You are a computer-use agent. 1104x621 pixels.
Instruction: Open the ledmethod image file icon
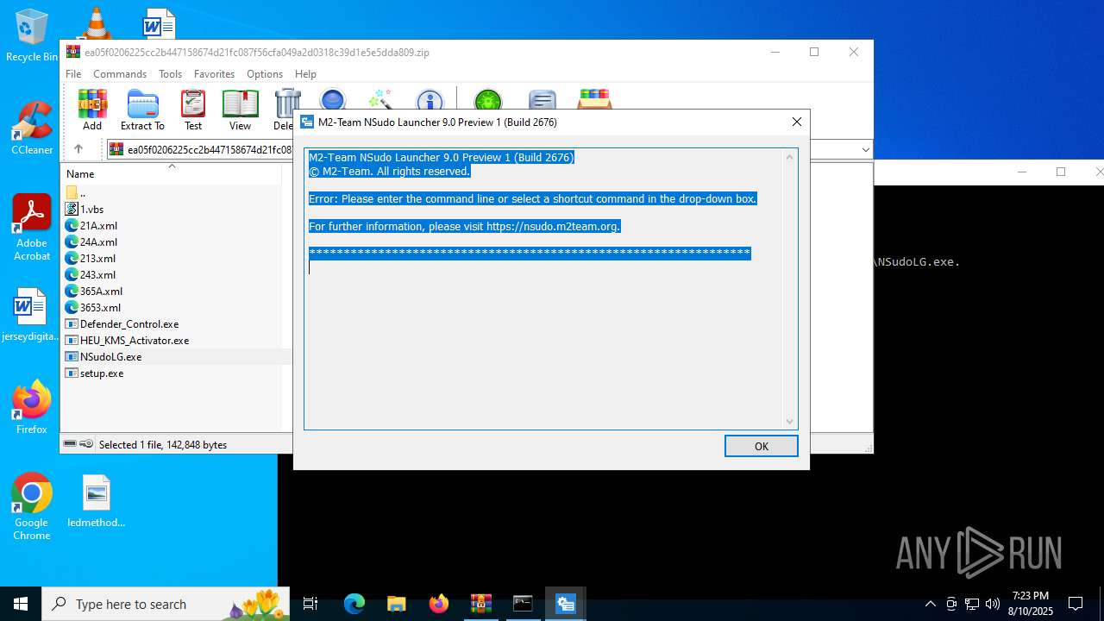click(97, 500)
